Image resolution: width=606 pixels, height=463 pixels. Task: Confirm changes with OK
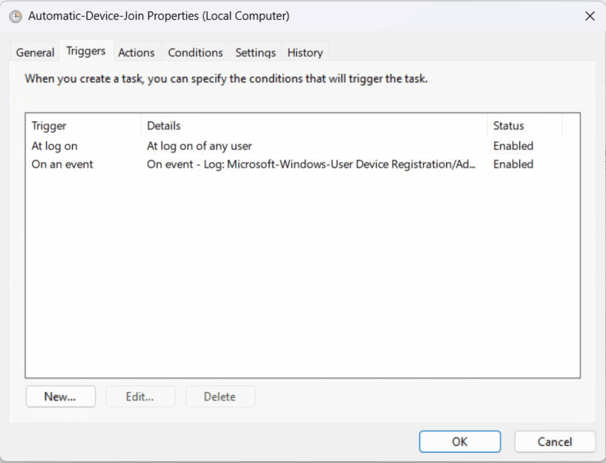pos(460,442)
